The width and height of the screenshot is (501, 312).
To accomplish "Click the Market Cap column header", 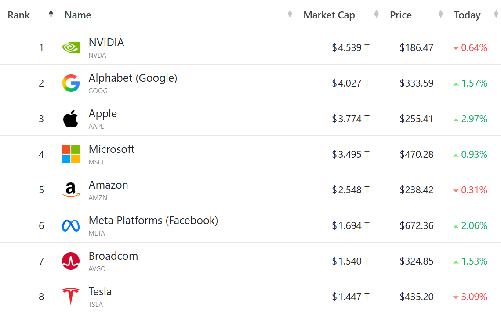I will (329, 15).
